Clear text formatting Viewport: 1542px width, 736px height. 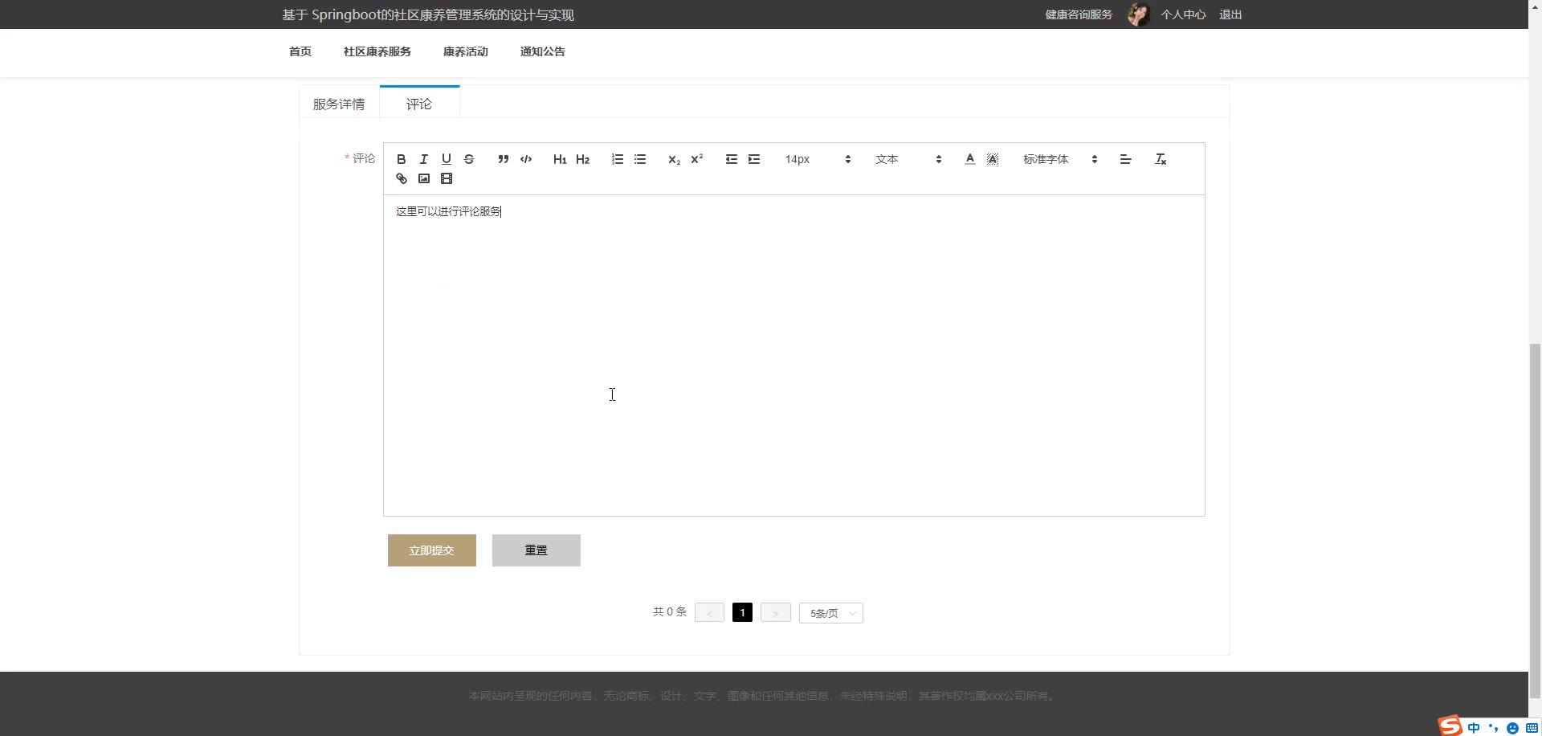click(1161, 159)
